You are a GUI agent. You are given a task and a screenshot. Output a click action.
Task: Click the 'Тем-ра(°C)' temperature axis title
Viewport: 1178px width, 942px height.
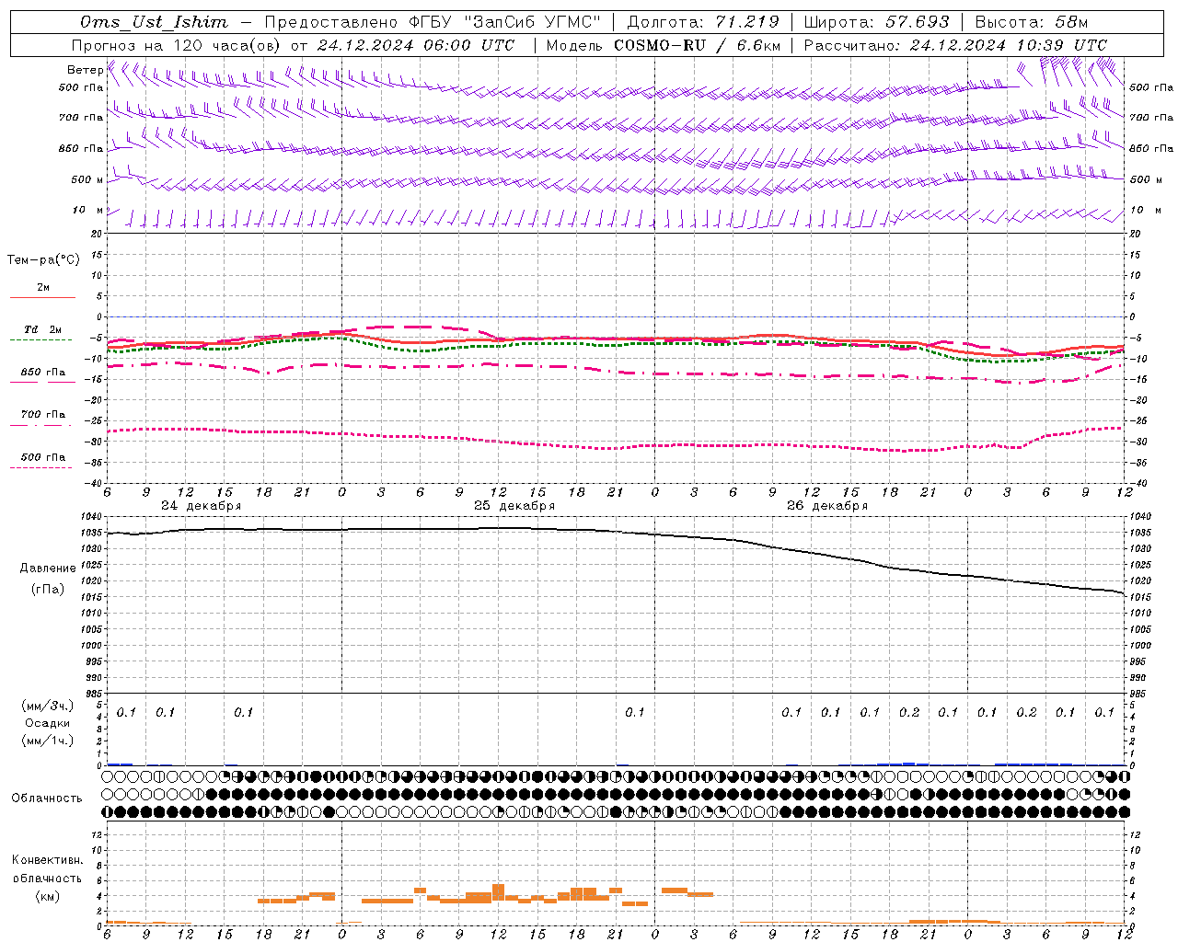coord(43,260)
